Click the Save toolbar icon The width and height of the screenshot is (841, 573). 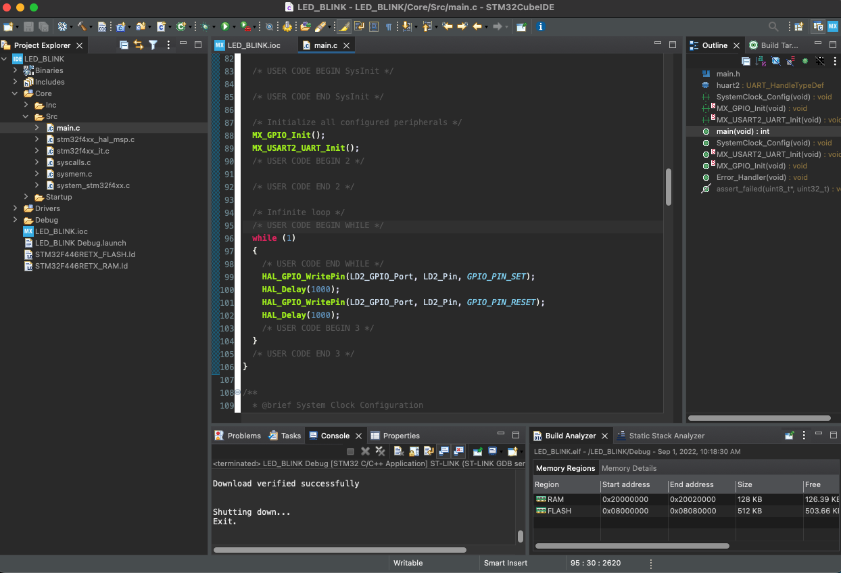(x=29, y=26)
